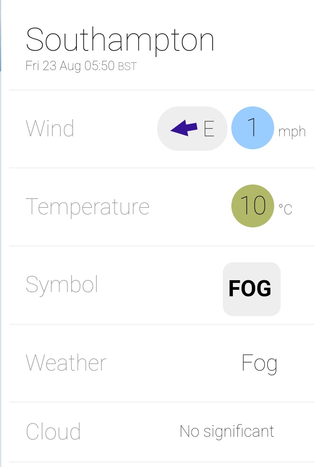Tap the green temperature 10 circle
The image size is (317, 467).
click(253, 206)
